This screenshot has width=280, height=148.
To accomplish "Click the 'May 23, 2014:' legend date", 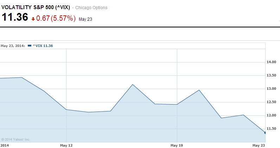I will (13, 46).
